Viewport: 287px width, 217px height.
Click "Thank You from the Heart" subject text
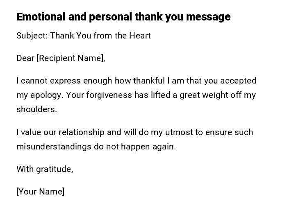(x=100, y=36)
